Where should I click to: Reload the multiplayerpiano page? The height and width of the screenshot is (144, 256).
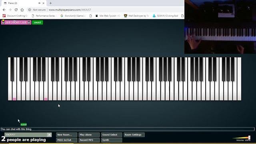point(16,10)
